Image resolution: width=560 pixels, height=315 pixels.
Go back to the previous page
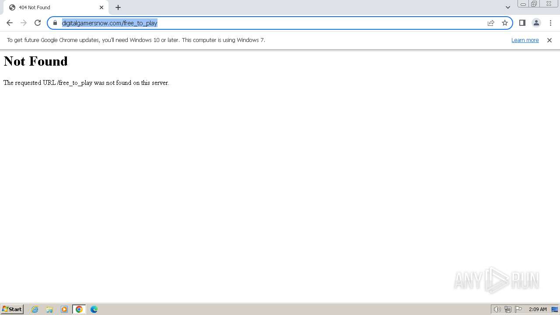pyautogui.click(x=10, y=23)
